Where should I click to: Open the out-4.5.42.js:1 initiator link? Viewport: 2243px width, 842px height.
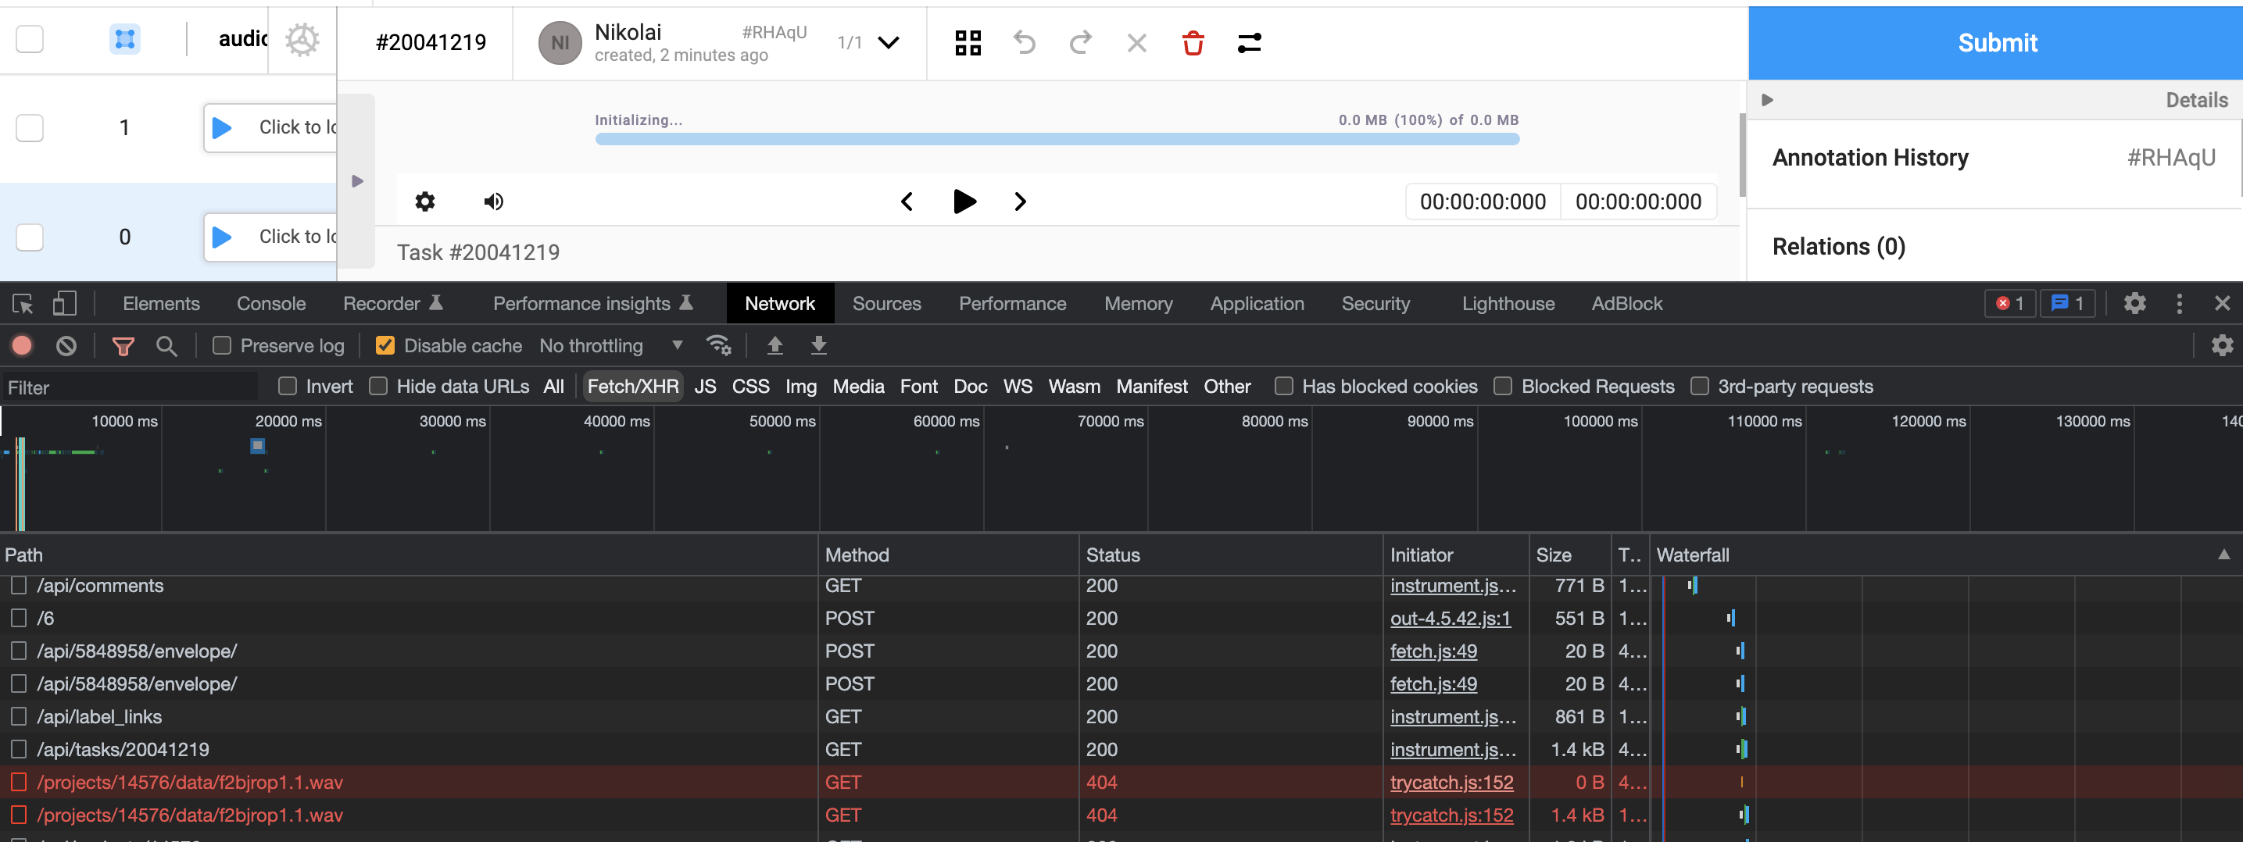point(1450,619)
